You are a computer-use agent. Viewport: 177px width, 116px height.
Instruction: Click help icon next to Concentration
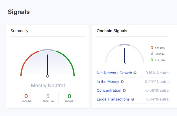point(124,90)
